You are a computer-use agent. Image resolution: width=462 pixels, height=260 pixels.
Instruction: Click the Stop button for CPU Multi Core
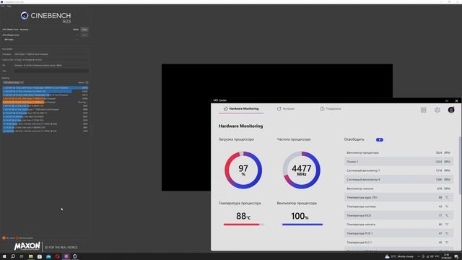[x=84, y=30]
